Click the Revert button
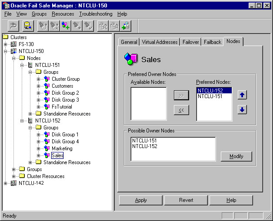Viewport: 273px width, 221px height. (x=186, y=200)
